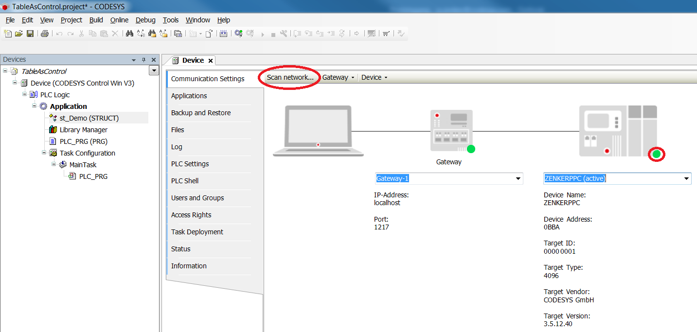Image resolution: width=697 pixels, height=332 pixels.
Task: Click the gateway device image
Action: point(451,130)
